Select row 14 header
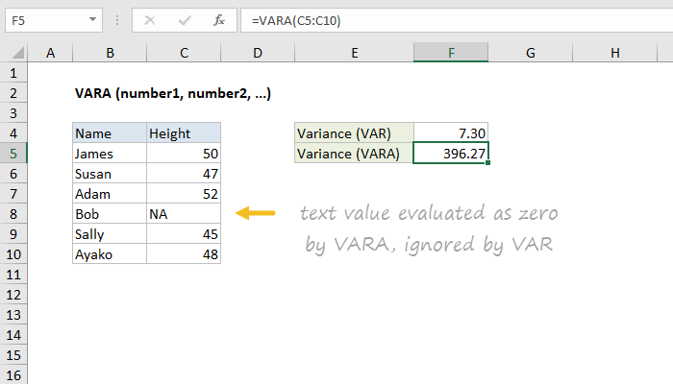Viewport: 673px width, 384px height. 13,335
